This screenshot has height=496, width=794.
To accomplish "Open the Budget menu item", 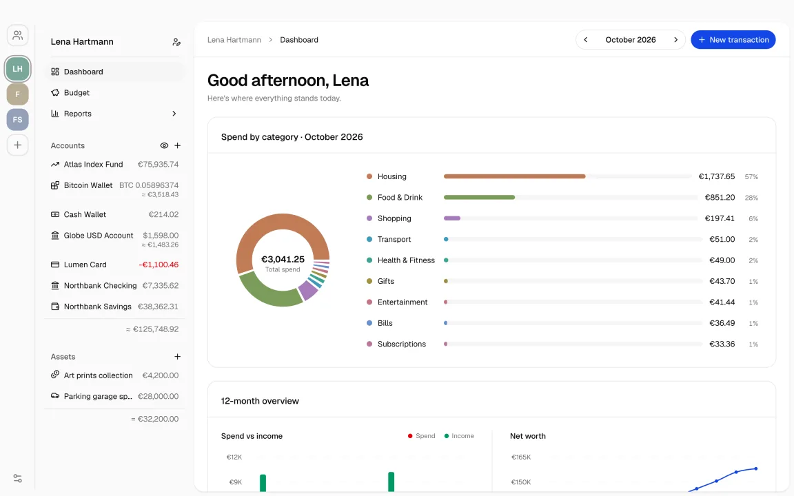I will (115, 92).
